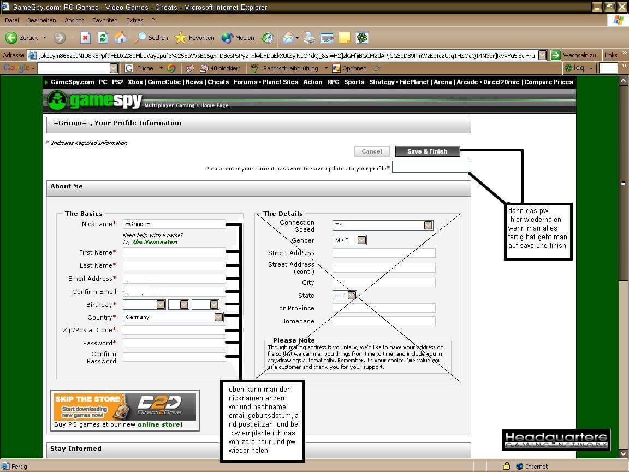Open the Country dropdown showing Germany
Viewport: 629px width, 472px height.
pos(218,317)
